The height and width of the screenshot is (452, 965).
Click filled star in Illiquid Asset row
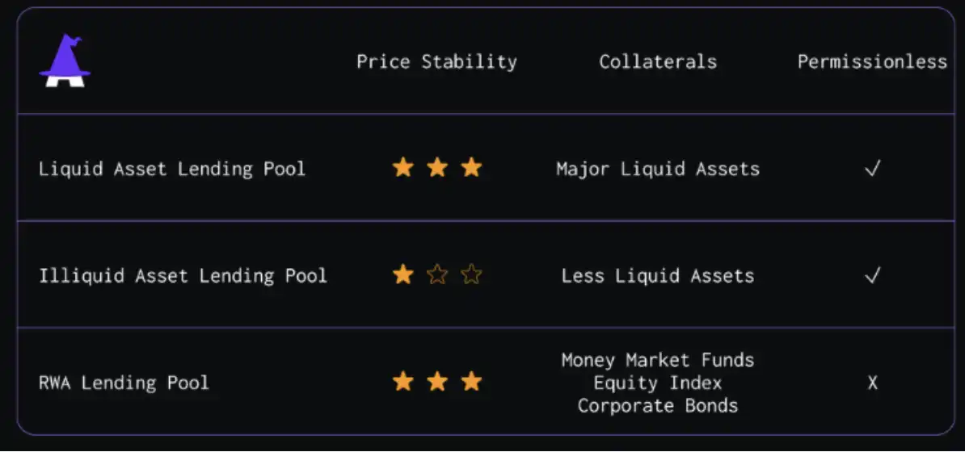point(402,275)
